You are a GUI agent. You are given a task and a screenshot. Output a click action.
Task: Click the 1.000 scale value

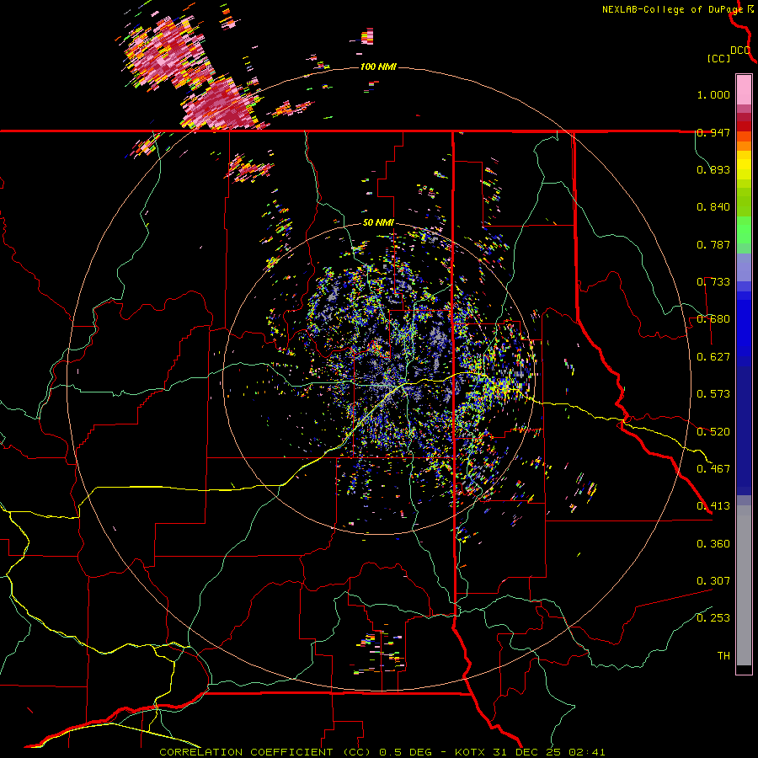click(x=713, y=94)
